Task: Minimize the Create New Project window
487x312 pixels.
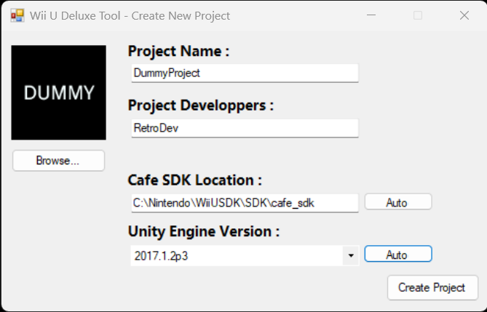Action: 371,15
